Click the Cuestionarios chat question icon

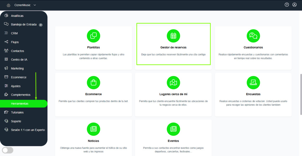pyautogui.click(x=253, y=36)
